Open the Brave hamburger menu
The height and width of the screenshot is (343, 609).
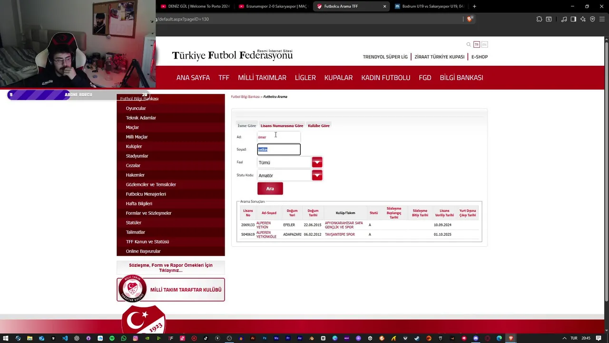602,19
